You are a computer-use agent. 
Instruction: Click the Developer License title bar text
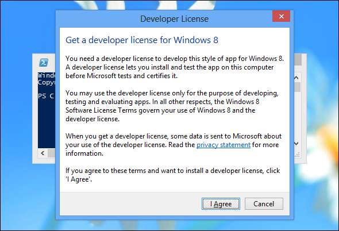tap(174, 19)
